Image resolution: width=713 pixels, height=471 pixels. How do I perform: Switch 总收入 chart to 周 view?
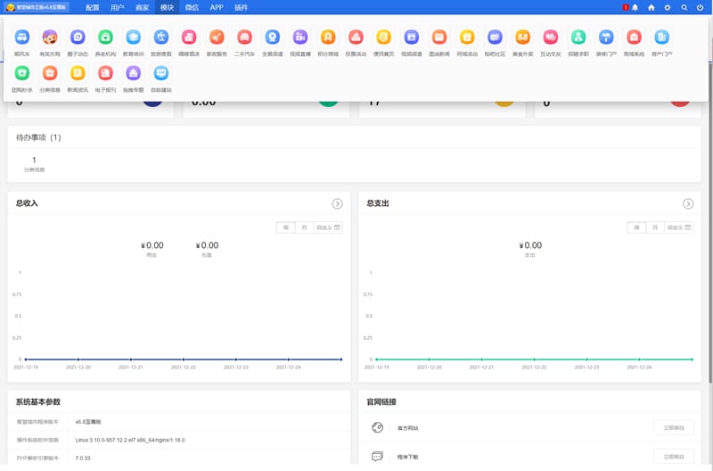(x=286, y=227)
